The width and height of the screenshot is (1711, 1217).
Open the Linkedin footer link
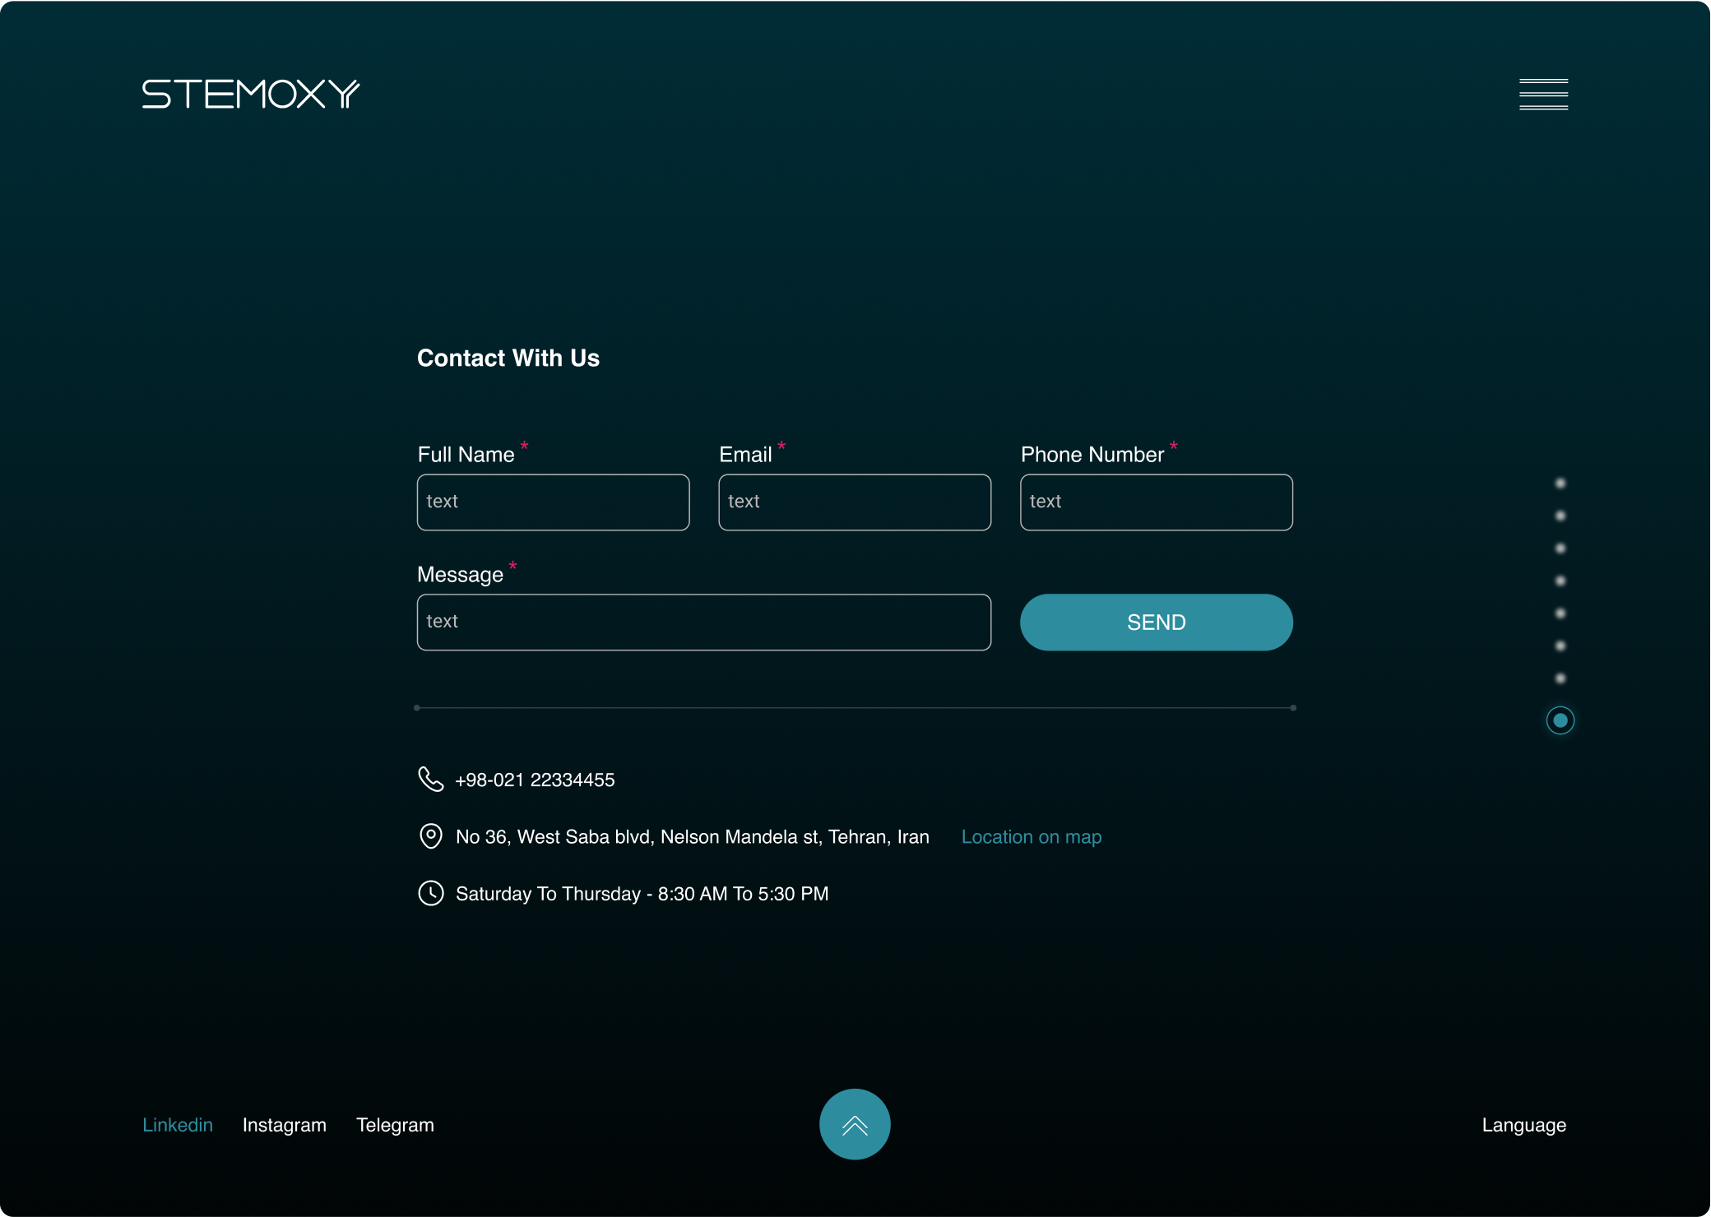(178, 1125)
